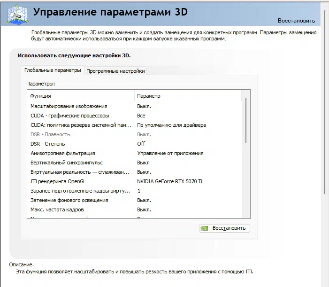Select Заранее подготовленные кадры row

(x=134, y=191)
